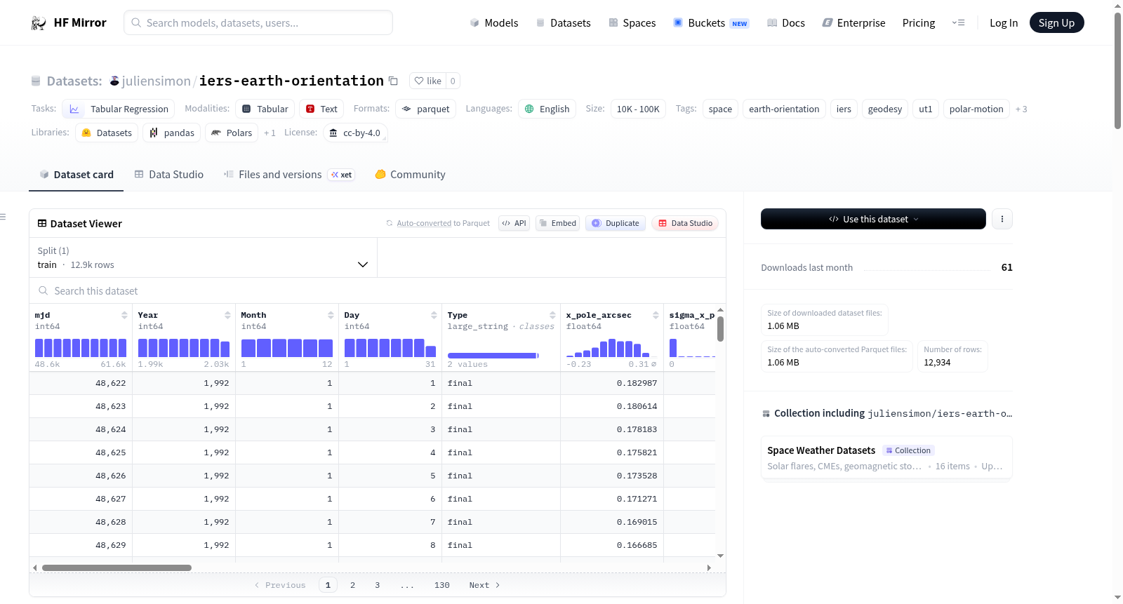Go to Spaces in the navigation
The image size is (1123, 604).
[x=632, y=22]
